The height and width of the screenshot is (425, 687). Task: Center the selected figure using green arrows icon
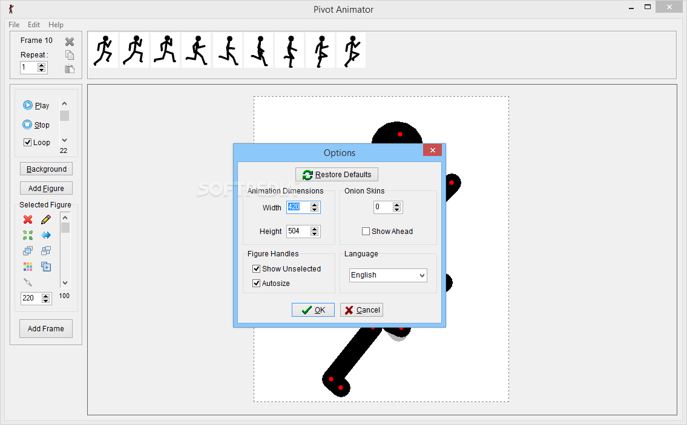[x=27, y=235]
